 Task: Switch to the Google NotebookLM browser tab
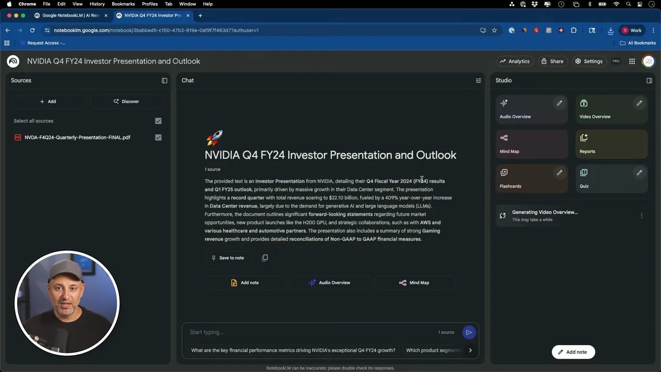pyautogui.click(x=70, y=16)
